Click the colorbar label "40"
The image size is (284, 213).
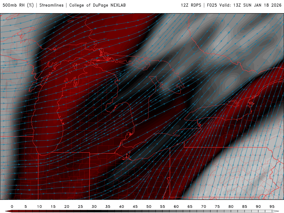[121, 207]
